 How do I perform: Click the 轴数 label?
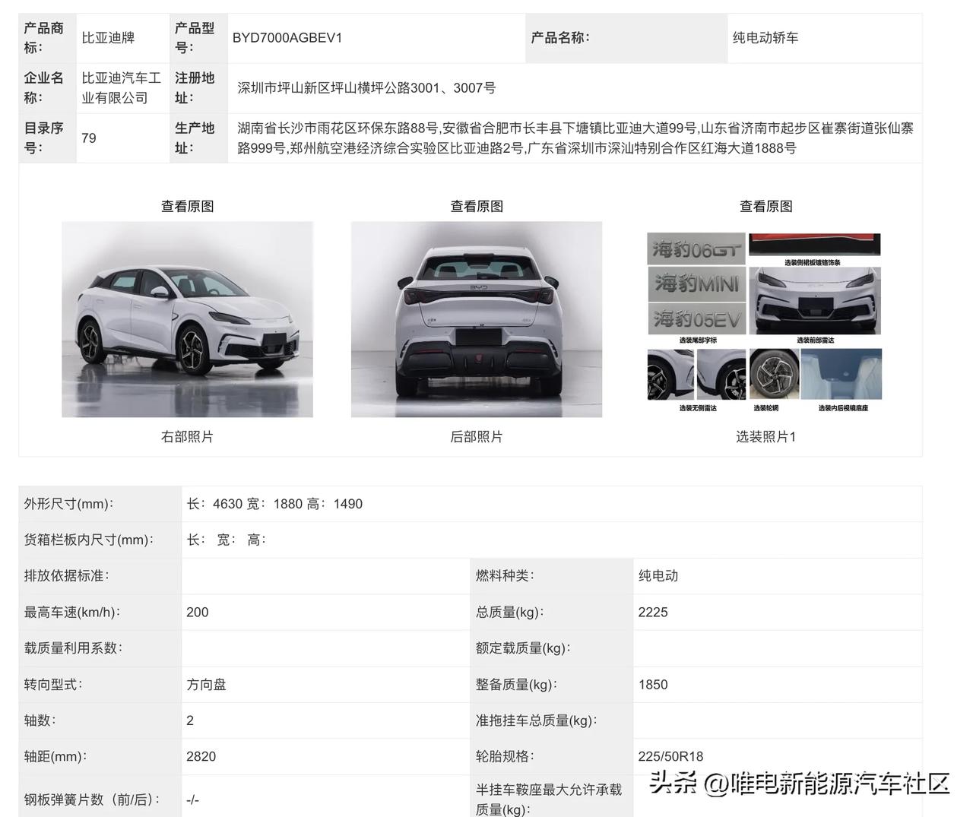pos(40,720)
